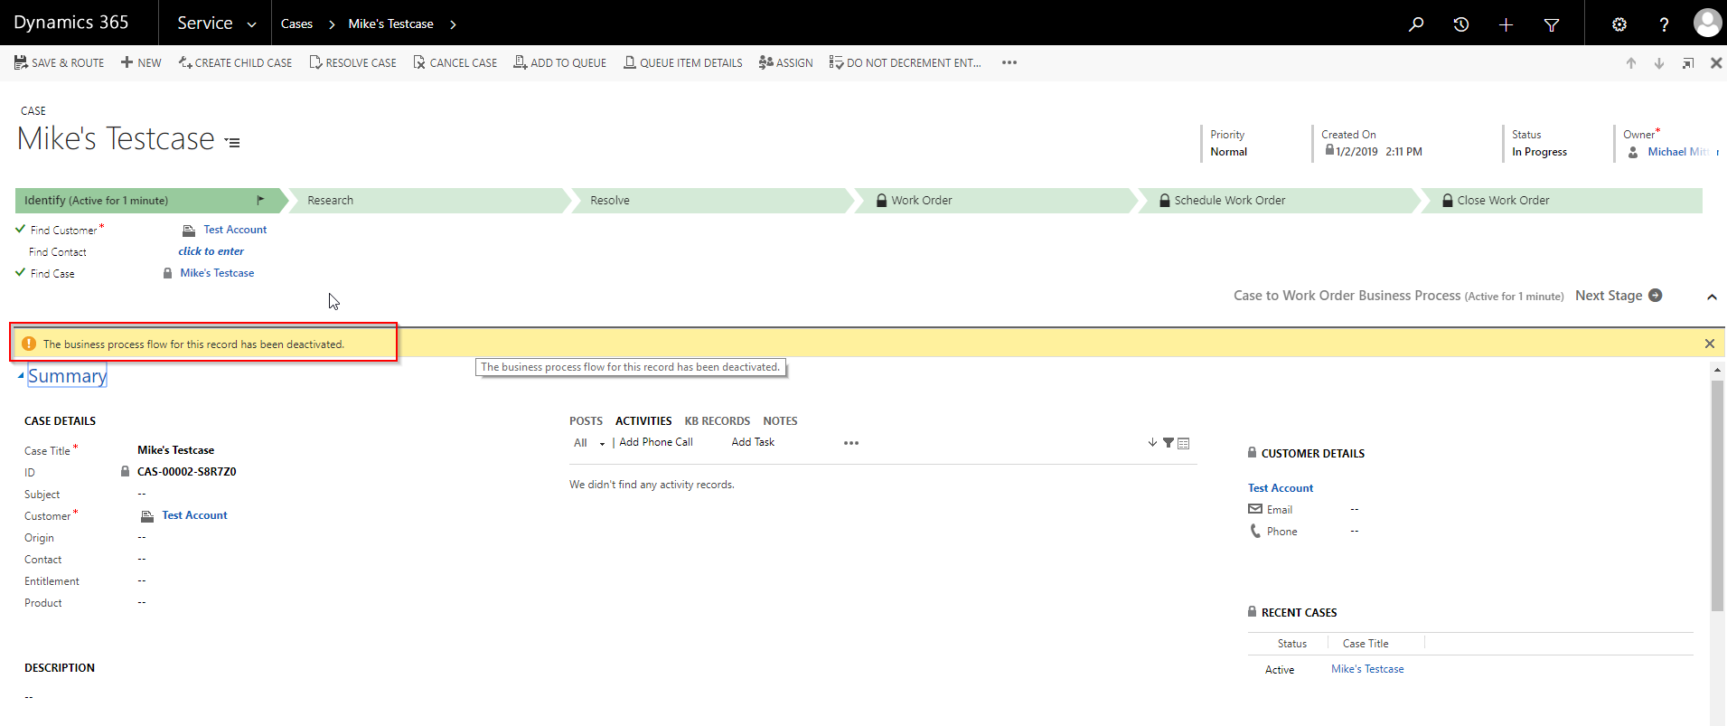Image resolution: width=1727 pixels, height=726 pixels.
Task: Open the All activities filter dropdown
Action: 589,443
